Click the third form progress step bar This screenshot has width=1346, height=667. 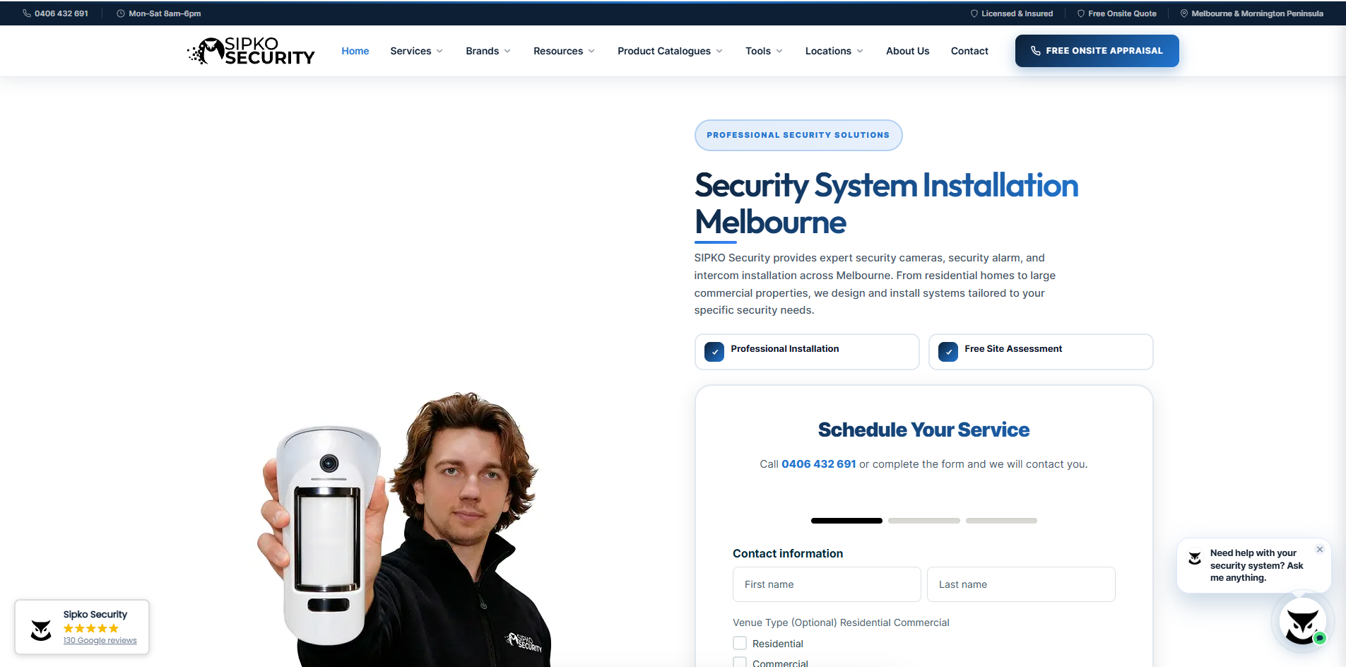(1001, 521)
